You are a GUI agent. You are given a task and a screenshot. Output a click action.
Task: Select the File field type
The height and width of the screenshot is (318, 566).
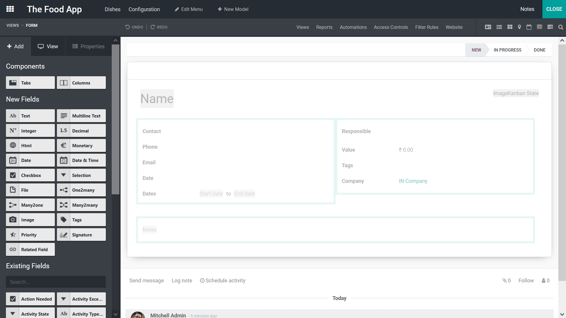30,190
